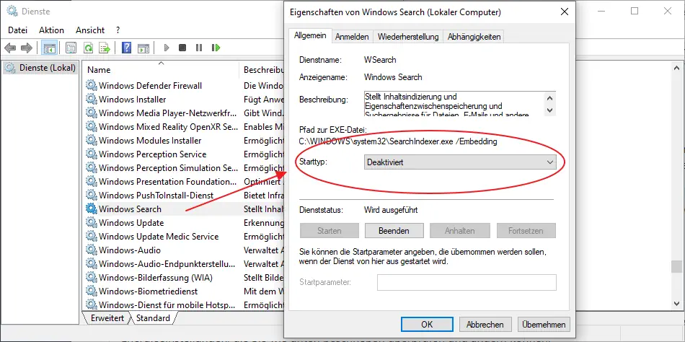Switch to Standard view tab
This screenshot has width=685, height=342.
[x=153, y=318]
